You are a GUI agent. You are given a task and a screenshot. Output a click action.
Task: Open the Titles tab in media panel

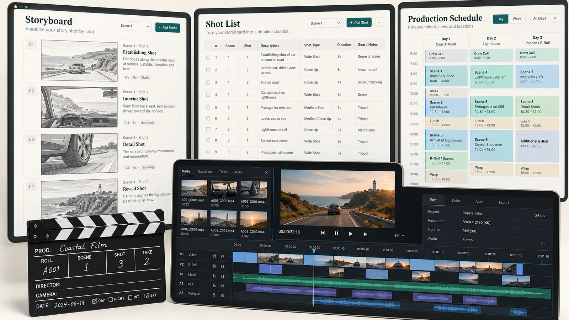223,172
